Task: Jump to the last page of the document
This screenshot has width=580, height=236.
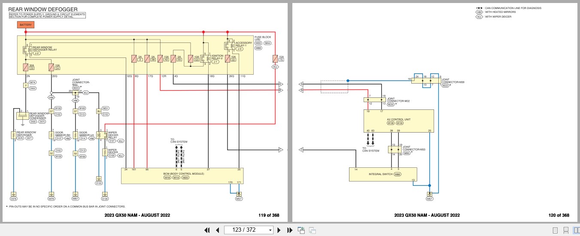Action: click(x=289, y=230)
